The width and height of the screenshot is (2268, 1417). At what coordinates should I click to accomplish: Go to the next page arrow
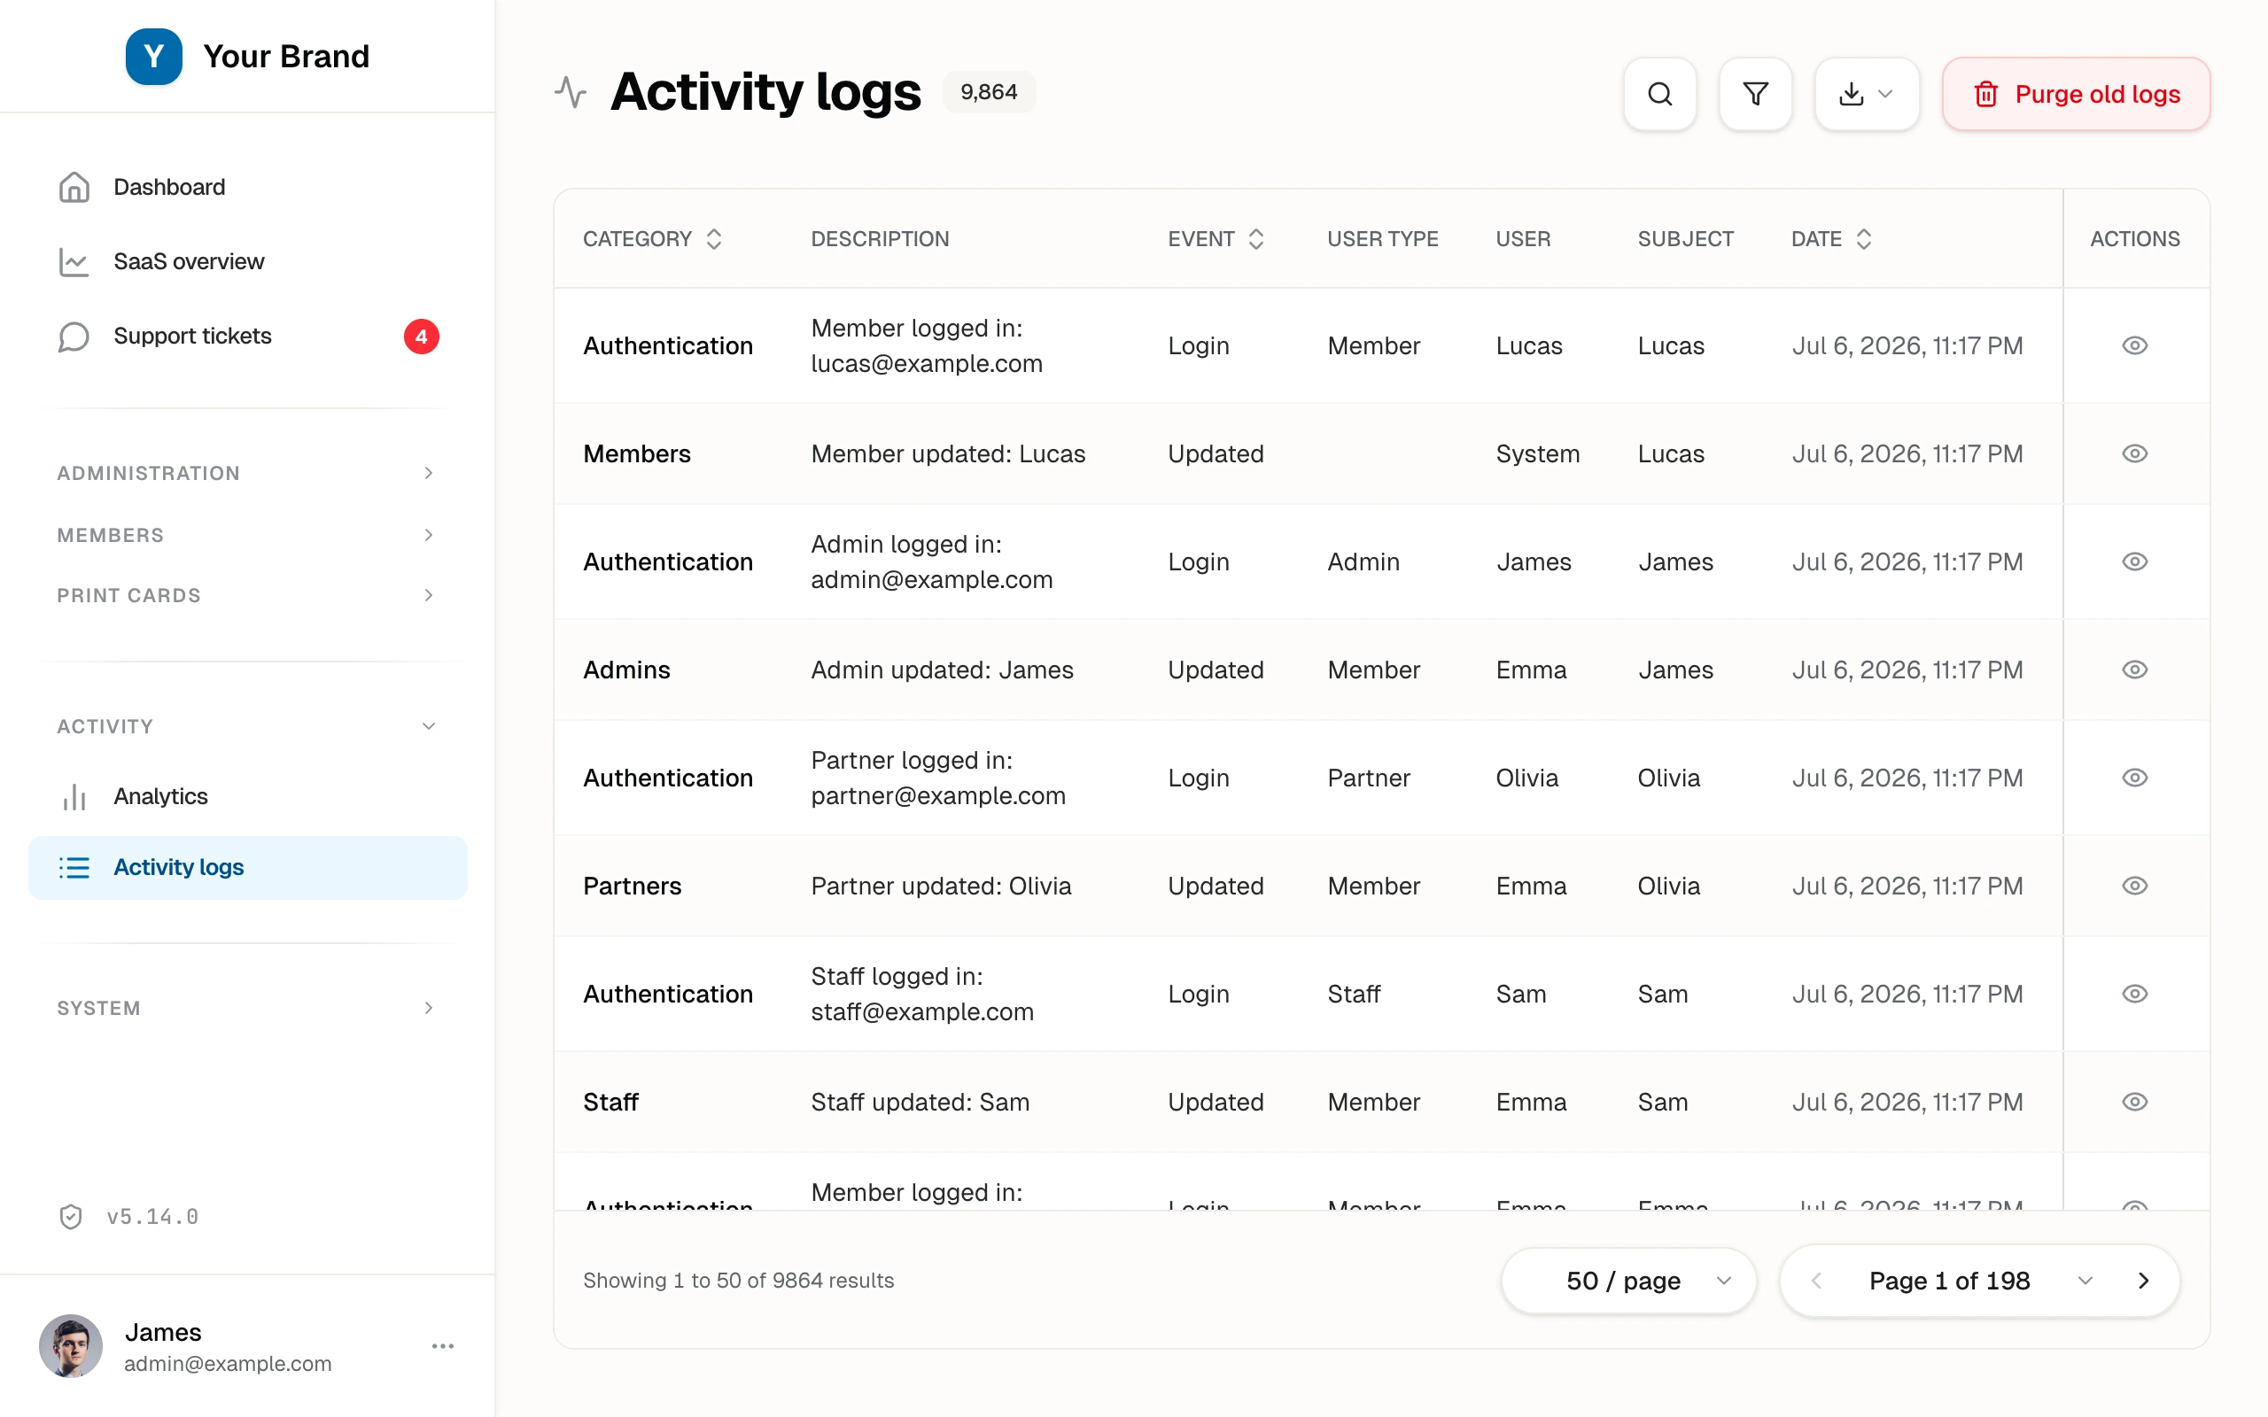(2143, 1281)
